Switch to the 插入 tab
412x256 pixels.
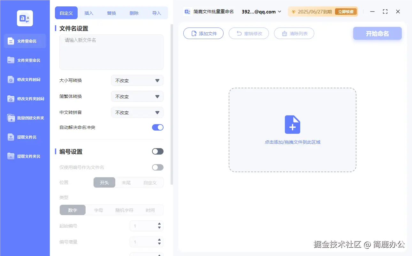(88, 13)
